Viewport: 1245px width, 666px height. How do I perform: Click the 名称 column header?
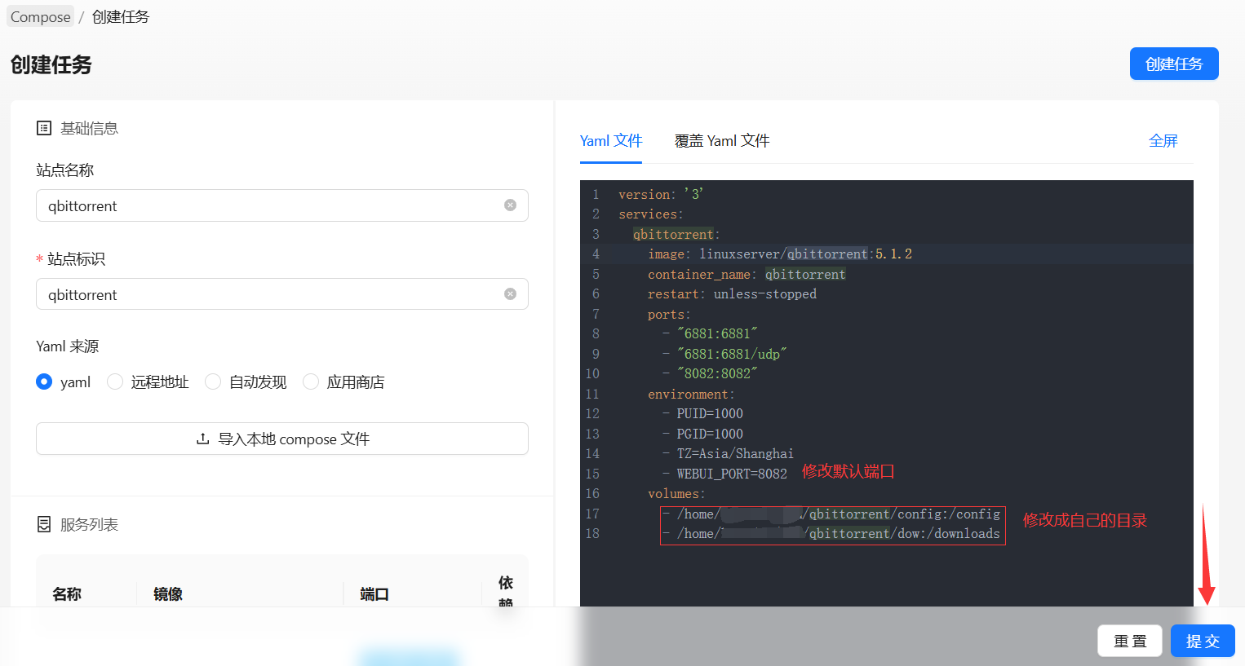(67, 593)
